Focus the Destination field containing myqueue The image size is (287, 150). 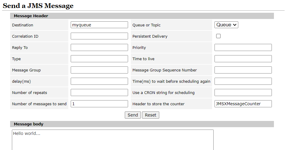(x=99, y=25)
